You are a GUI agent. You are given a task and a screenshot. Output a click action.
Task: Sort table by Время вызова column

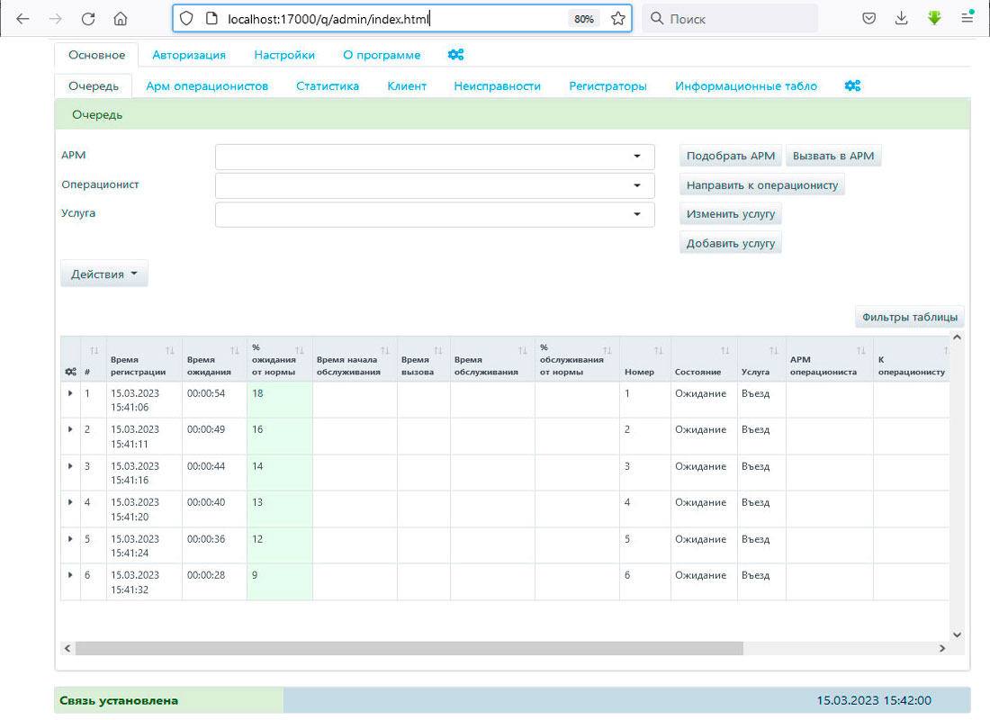point(438,351)
